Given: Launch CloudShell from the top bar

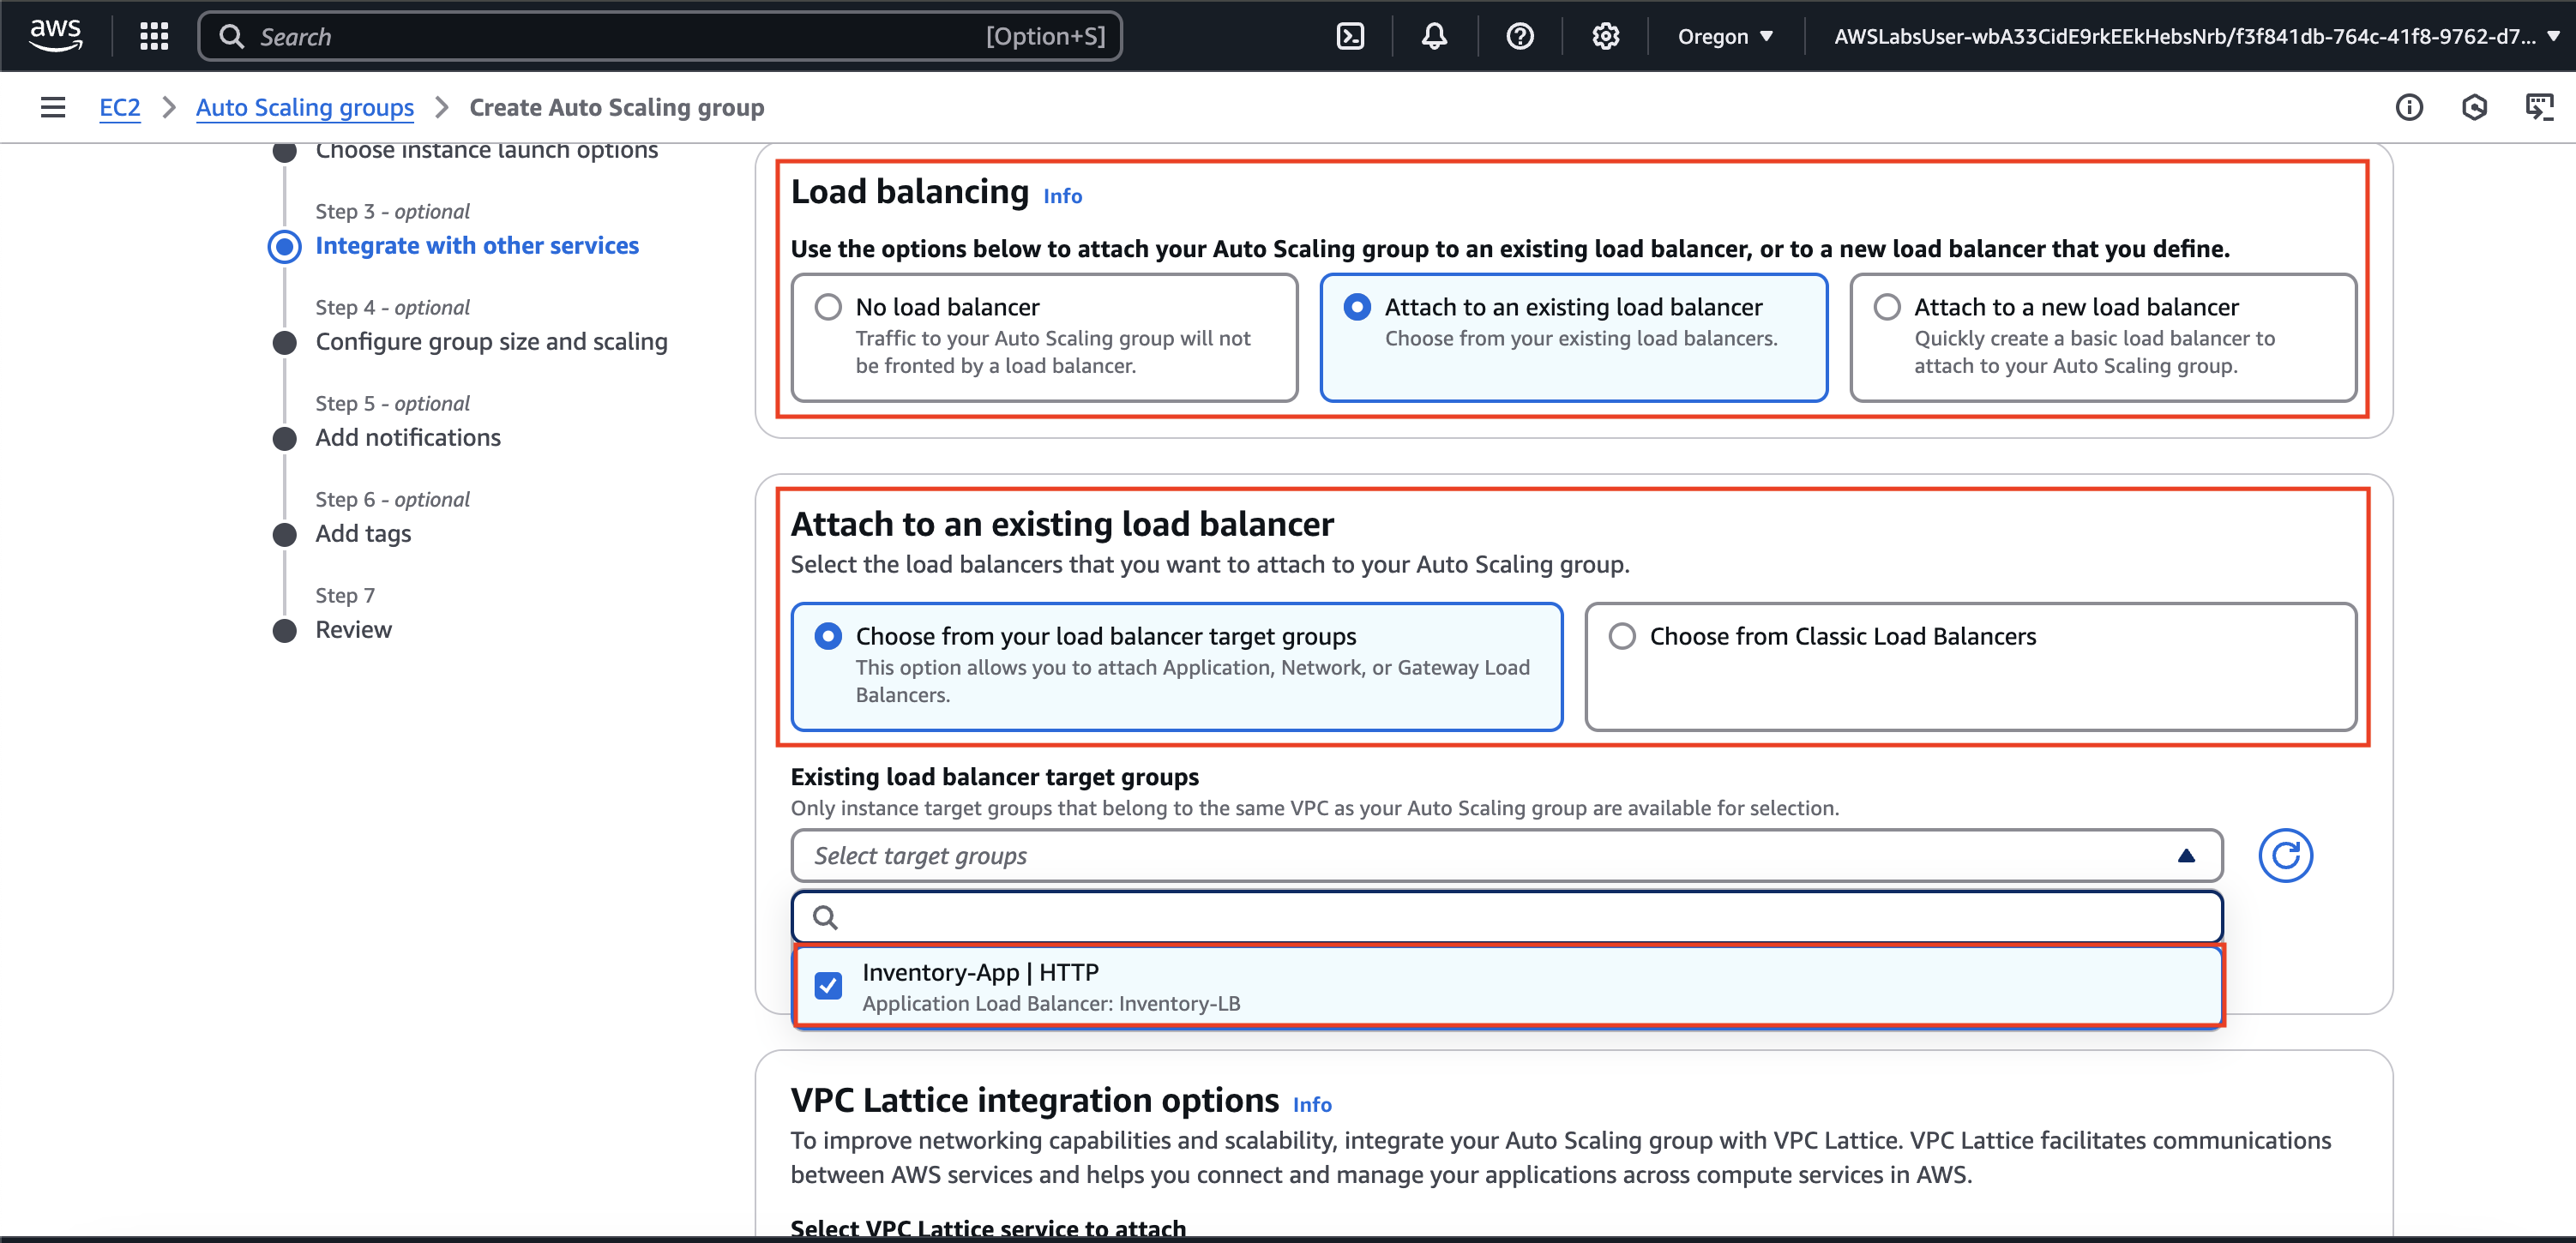Looking at the screenshot, I should click(x=1350, y=36).
